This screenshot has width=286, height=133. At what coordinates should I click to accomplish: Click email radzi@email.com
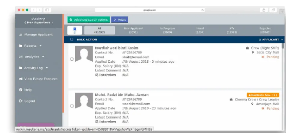(x=137, y=104)
